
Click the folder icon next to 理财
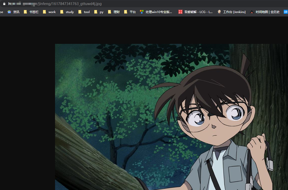pos(110,12)
